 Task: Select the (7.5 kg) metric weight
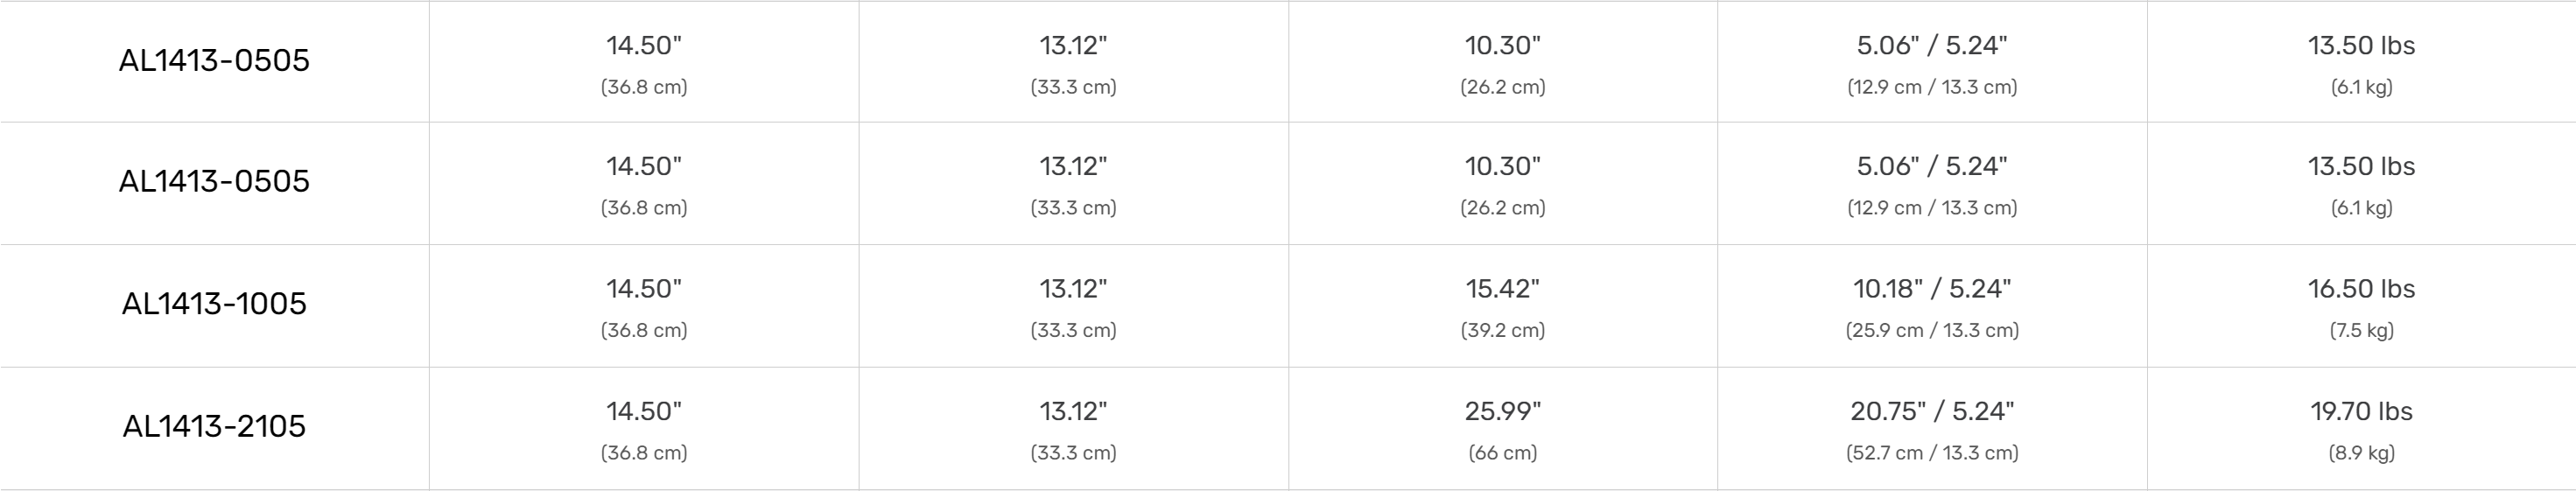(2360, 331)
